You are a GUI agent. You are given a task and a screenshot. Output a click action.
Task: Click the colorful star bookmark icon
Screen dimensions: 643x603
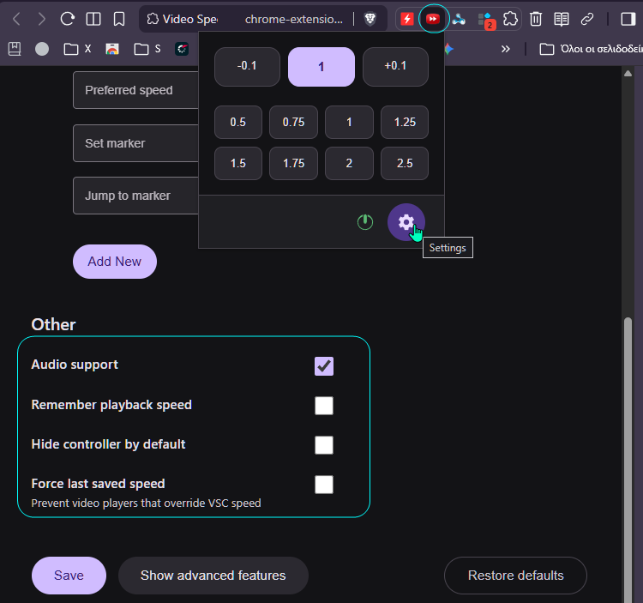pyautogui.click(x=449, y=49)
